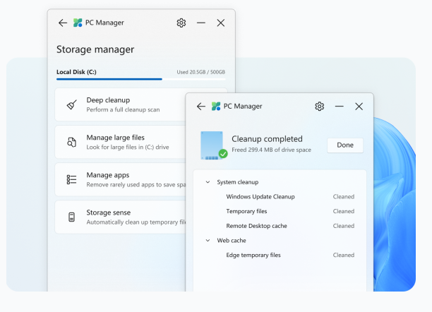Open Storage sense option
The width and height of the screenshot is (432, 312).
tap(121, 217)
